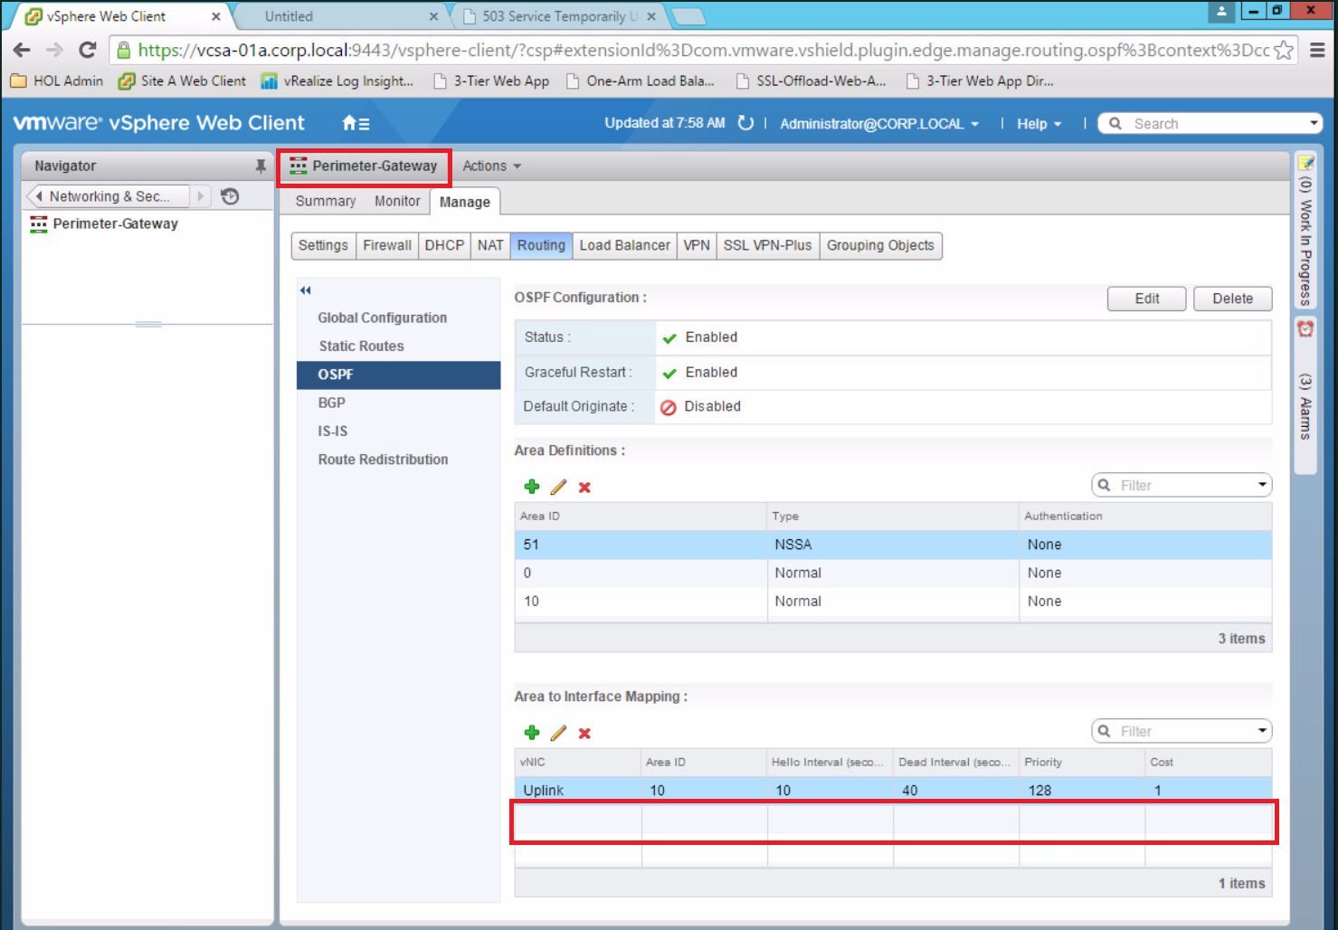Open the VPN sub-tab
1338x930 pixels.
coord(697,245)
